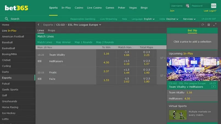Click the Lost Login? link

click(210, 11)
